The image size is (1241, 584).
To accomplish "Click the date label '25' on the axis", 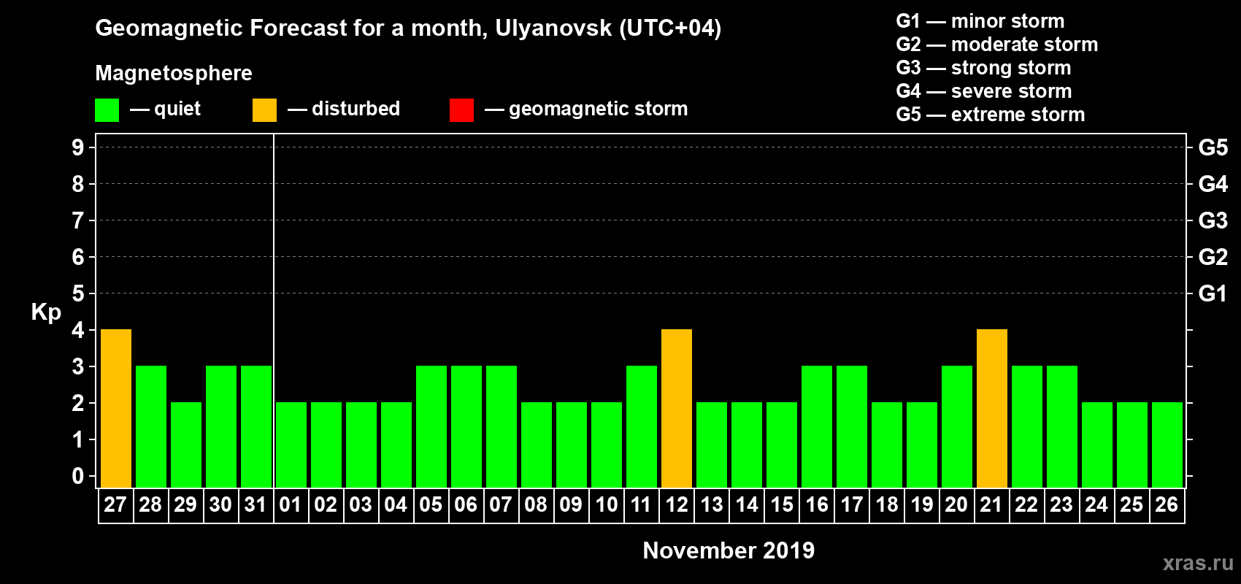I will click(x=1131, y=505).
